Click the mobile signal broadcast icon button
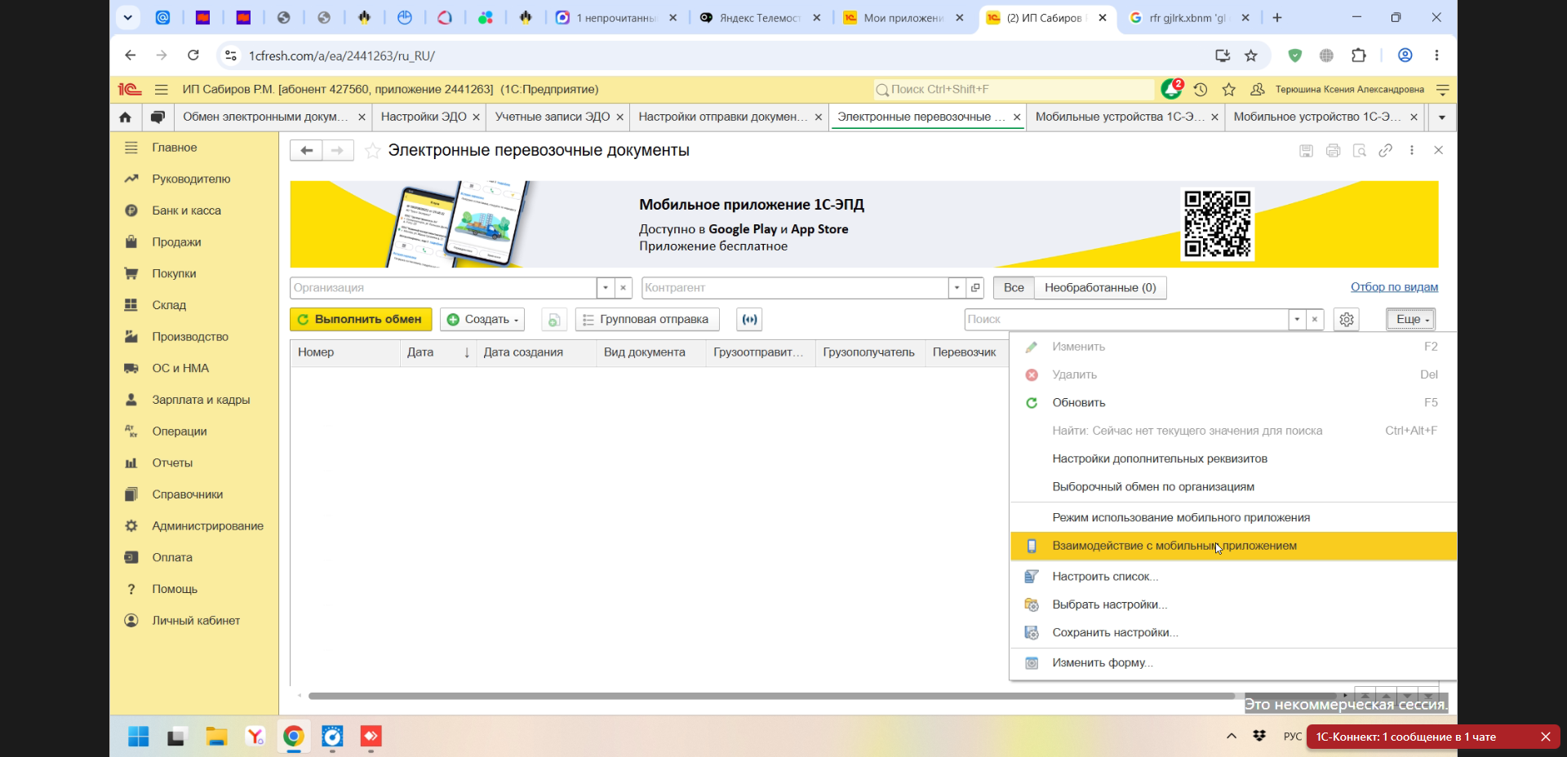The width and height of the screenshot is (1567, 757). coord(749,320)
